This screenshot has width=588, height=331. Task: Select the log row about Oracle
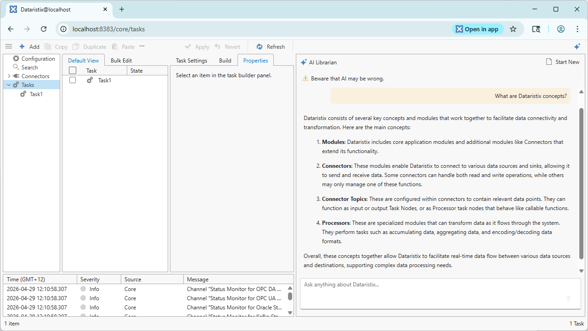pos(145,308)
